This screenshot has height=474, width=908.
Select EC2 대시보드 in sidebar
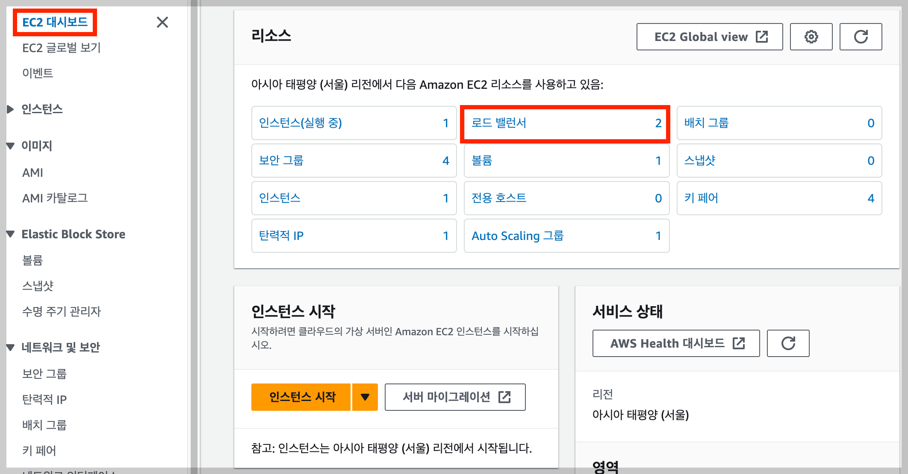[55, 22]
